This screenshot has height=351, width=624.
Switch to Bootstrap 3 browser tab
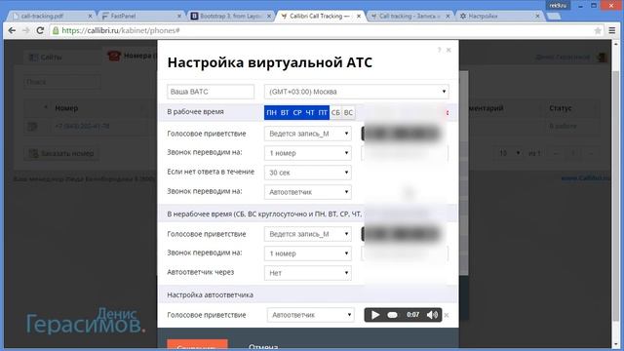click(230, 16)
